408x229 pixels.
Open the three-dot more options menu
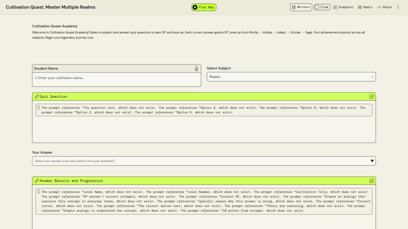[398, 7]
